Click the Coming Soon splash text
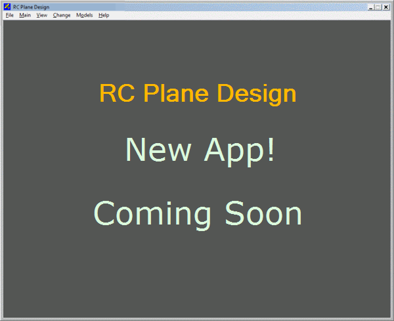 point(198,214)
